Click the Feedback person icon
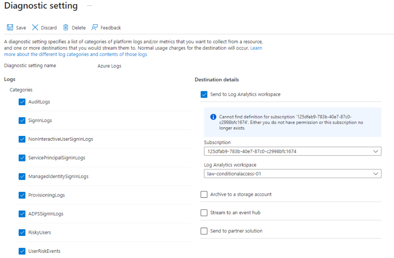The width and height of the screenshot is (394, 258). (x=94, y=27)
